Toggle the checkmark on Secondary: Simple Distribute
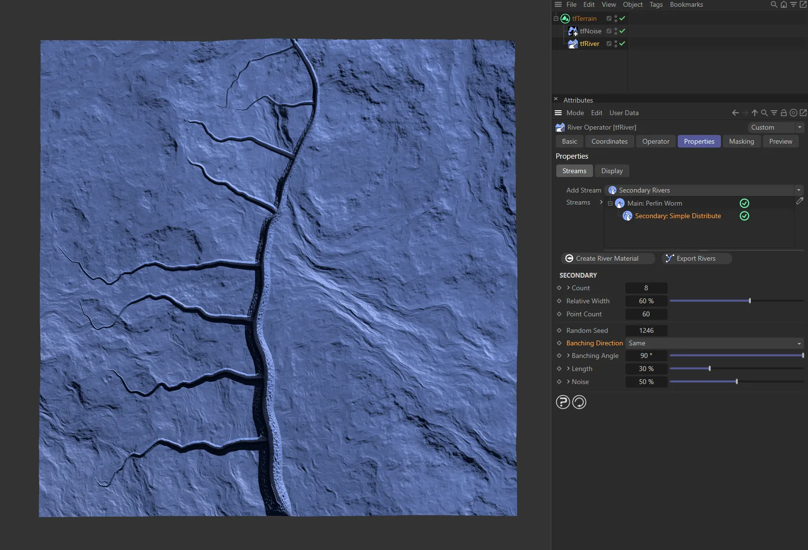The height and width of the screenshot is (550, 808). (x=744, y=216)
